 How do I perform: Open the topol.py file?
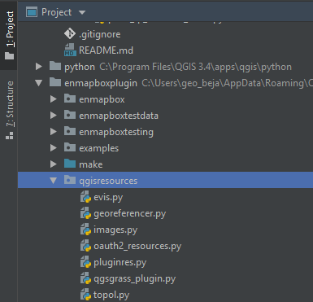click(111, 295)
